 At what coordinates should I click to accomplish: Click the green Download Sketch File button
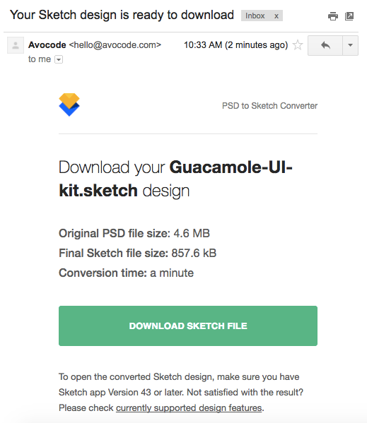pos(188,326)
